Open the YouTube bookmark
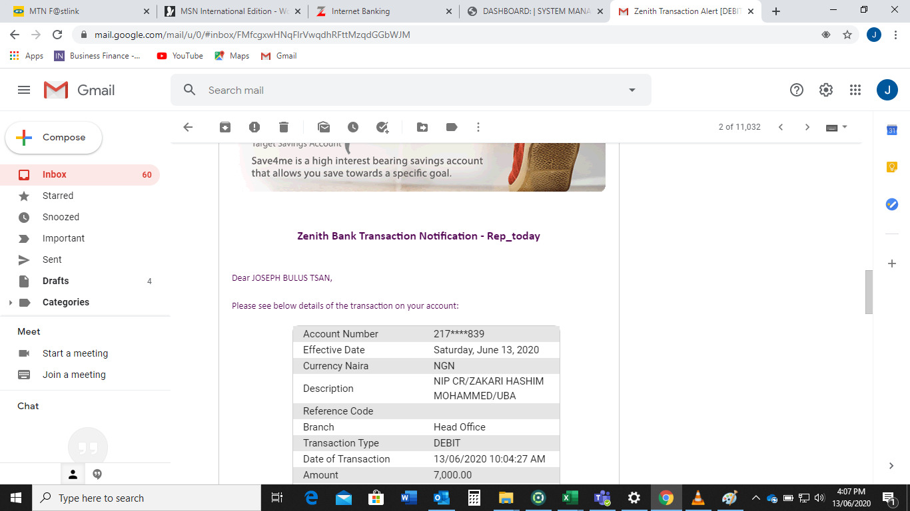910x511 pixels. (x=180, y=56)
